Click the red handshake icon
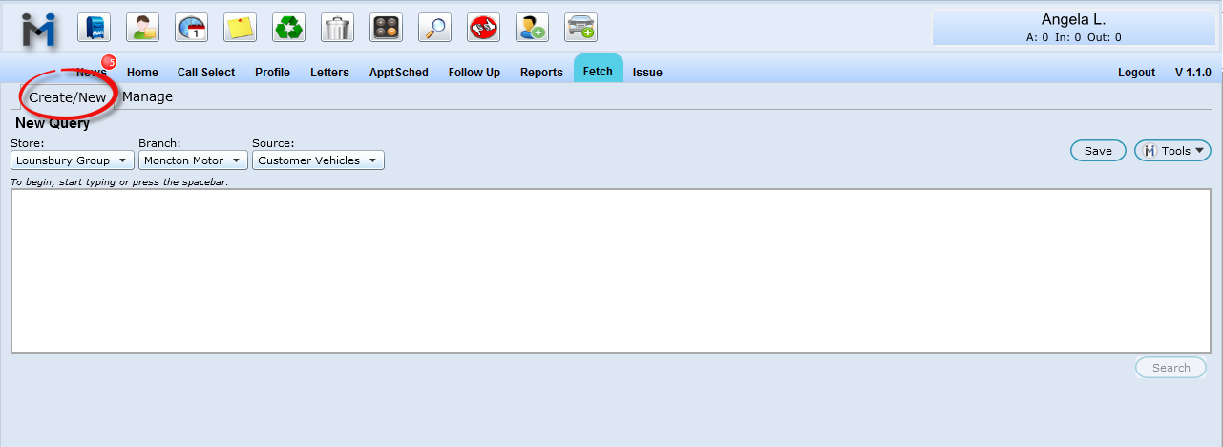Image resolution: width=1223 pixels, height=447 pixels. tap(483, 28)
